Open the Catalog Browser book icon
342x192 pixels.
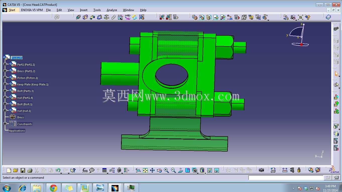pos(328,17)
